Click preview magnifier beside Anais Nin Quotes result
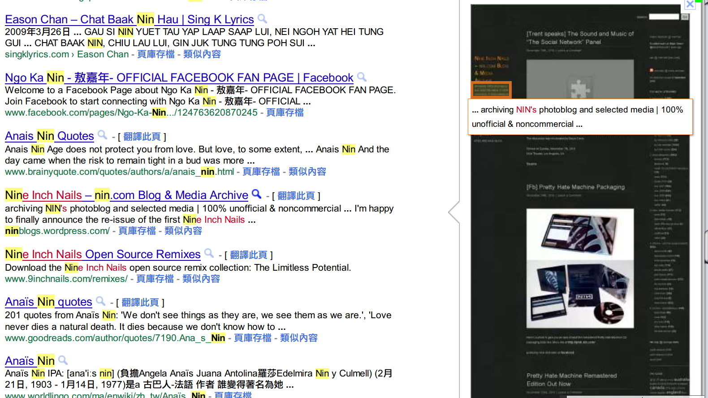This screenshot has width=708, height=398. [x=103, y=135]
